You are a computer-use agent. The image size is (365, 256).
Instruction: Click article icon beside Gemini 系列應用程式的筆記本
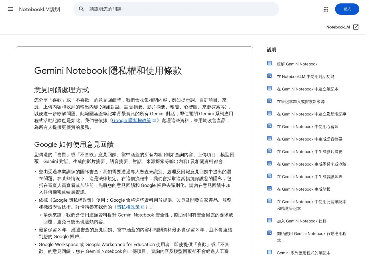click(269, 252)
